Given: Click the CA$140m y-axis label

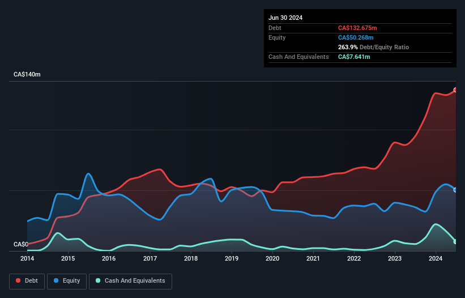Looking at the screenshot, I should coord(27,74).
